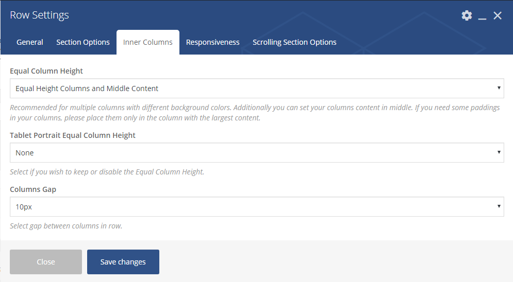Open the Tablet Portrait Equal Column Height dropdown
The image size is (513, 282).
257,153
